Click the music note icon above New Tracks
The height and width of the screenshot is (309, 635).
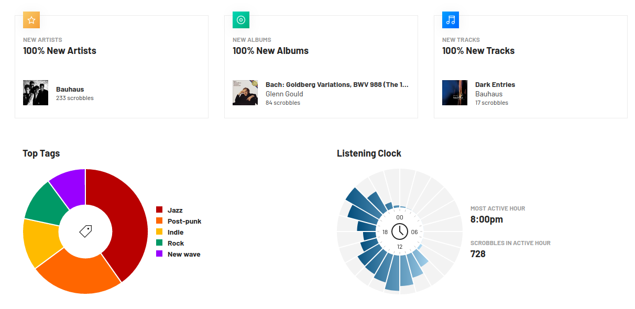(451, 20)
